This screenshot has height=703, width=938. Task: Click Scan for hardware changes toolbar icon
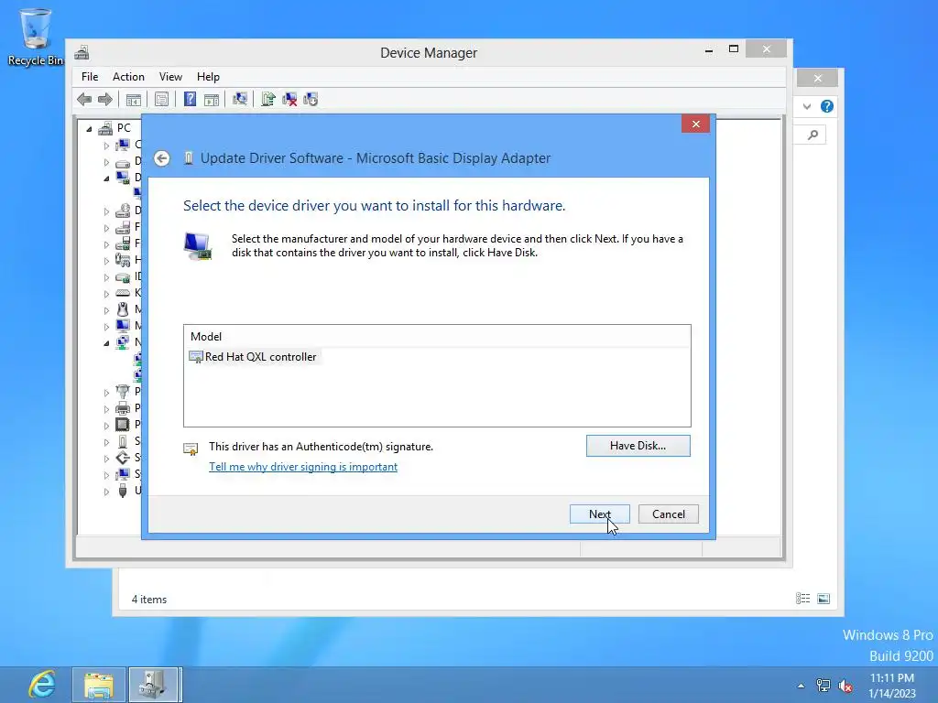pos(240,99)
